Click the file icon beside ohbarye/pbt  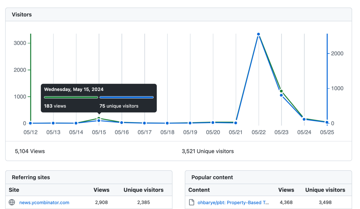191,202
